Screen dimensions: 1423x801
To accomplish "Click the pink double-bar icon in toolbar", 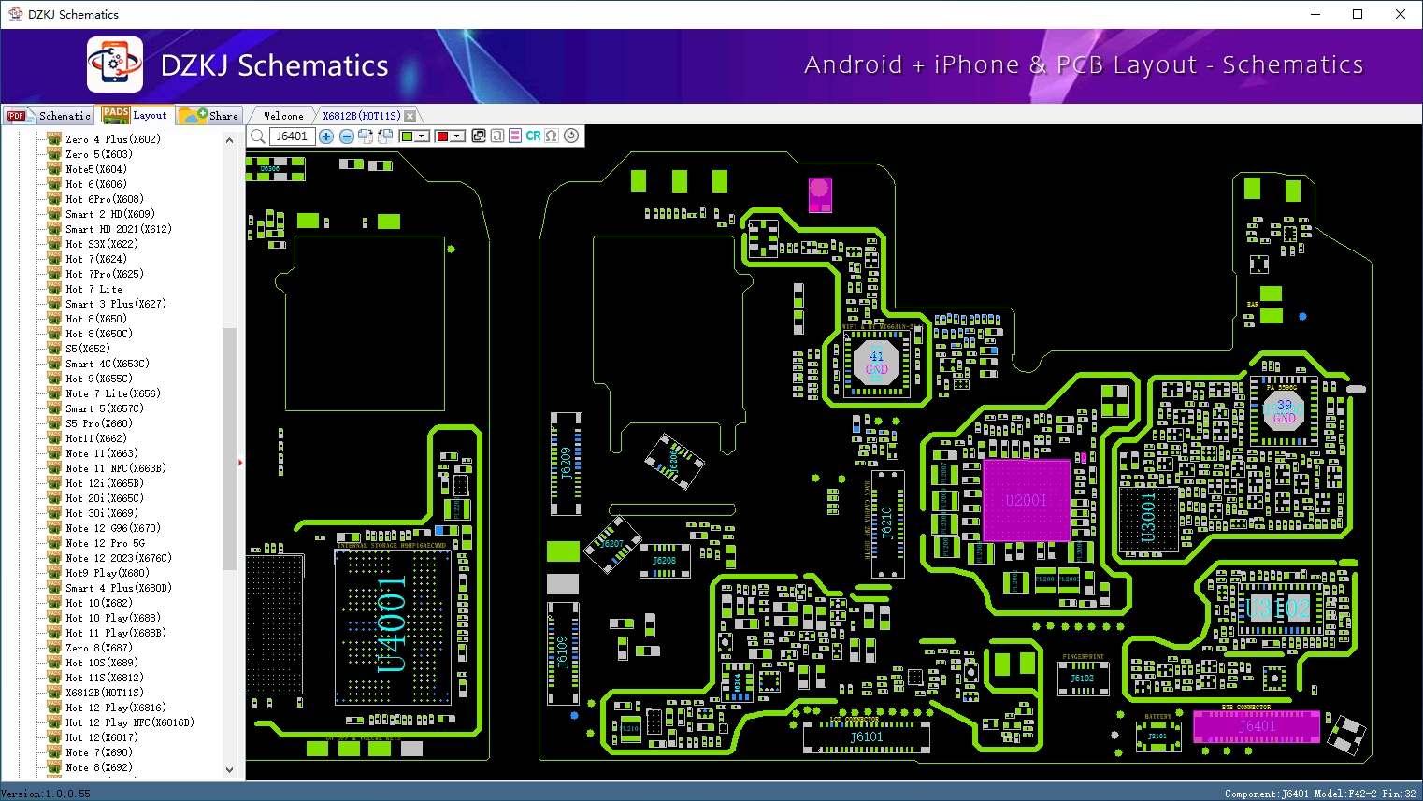I will (515, 136).
